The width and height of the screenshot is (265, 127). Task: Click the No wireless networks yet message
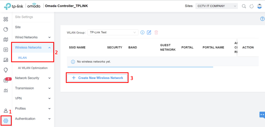[94, 62]
